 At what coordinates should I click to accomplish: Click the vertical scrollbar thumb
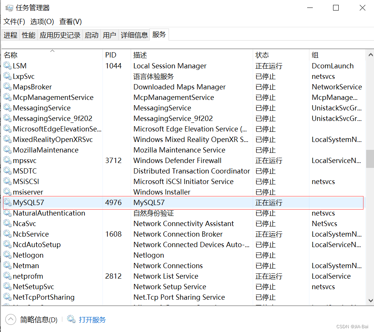[x=370, y=159]
